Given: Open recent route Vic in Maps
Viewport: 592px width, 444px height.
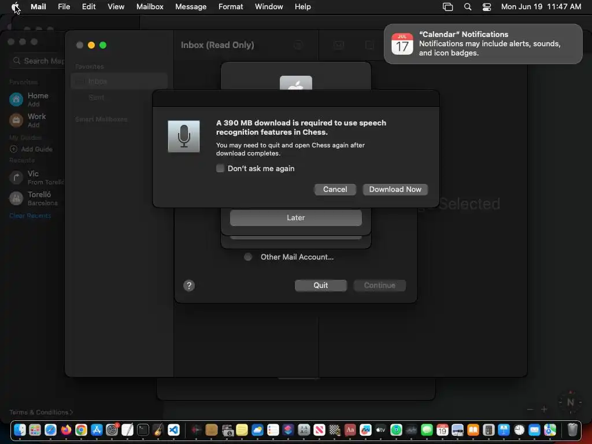Looking at the screenshot, I should (x=36, y=177).
